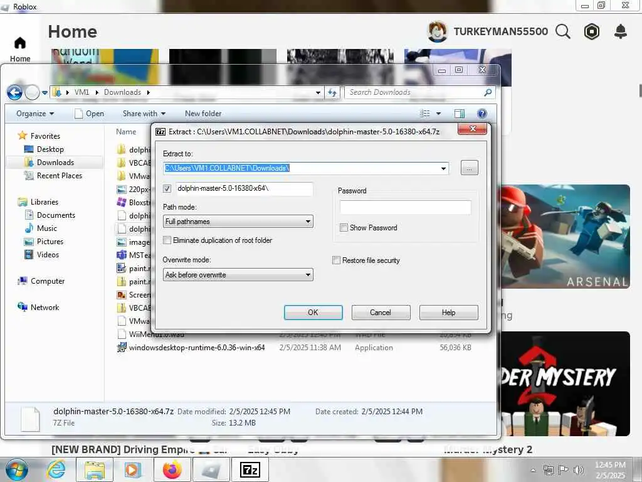The image size is (642, 482).
Task: Open the Robux hexagon icon
Action: click(592, 31)
